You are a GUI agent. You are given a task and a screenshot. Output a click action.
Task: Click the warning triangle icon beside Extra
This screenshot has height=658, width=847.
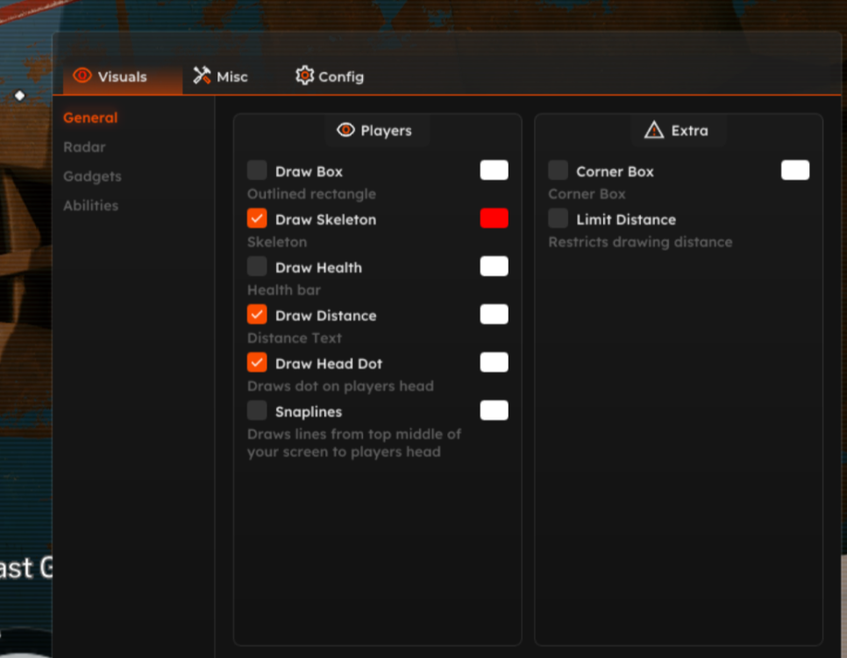pos(654,130)
